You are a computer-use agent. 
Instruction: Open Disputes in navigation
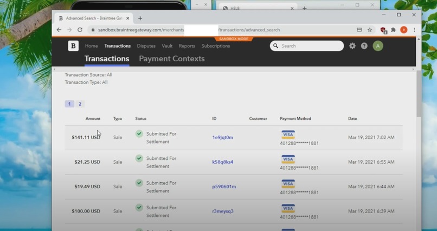[x=146, y=46]
